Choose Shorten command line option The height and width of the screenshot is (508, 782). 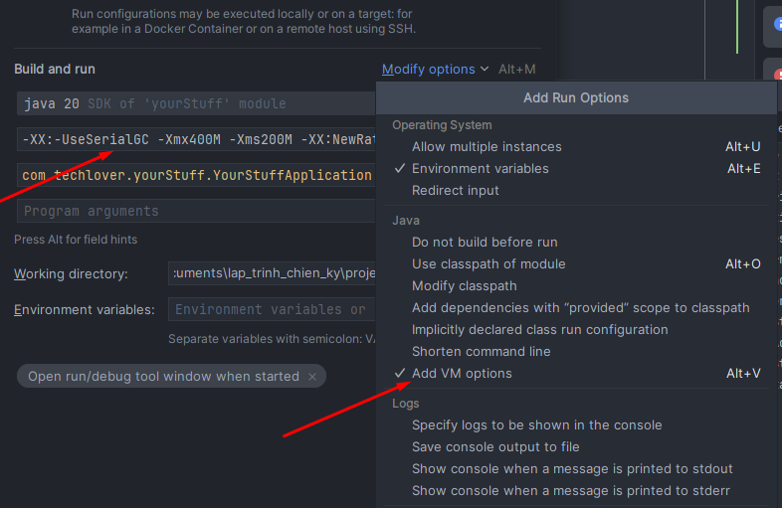click(481, 352)
